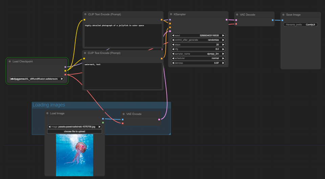The width and height of the screenshot is (325, 179).
Task: Increase the seed with its right arrow
Action: point(223,36)
